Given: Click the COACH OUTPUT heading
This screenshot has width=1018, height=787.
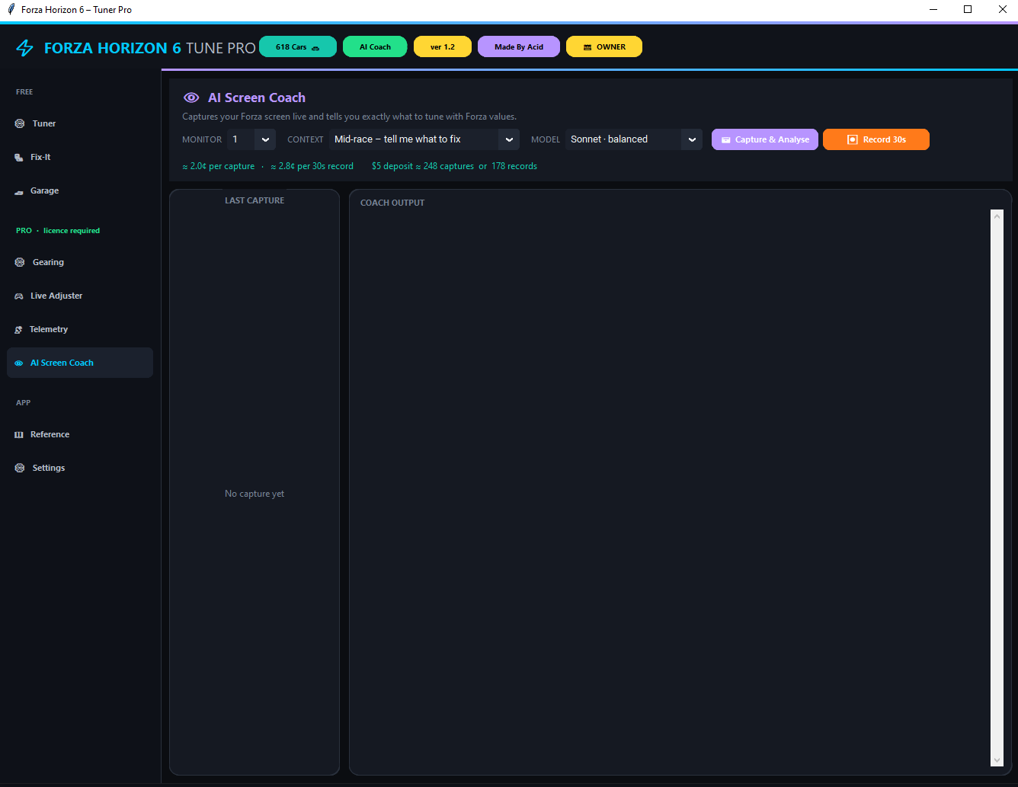Looking at the screenshot, I should pos(392,203).
